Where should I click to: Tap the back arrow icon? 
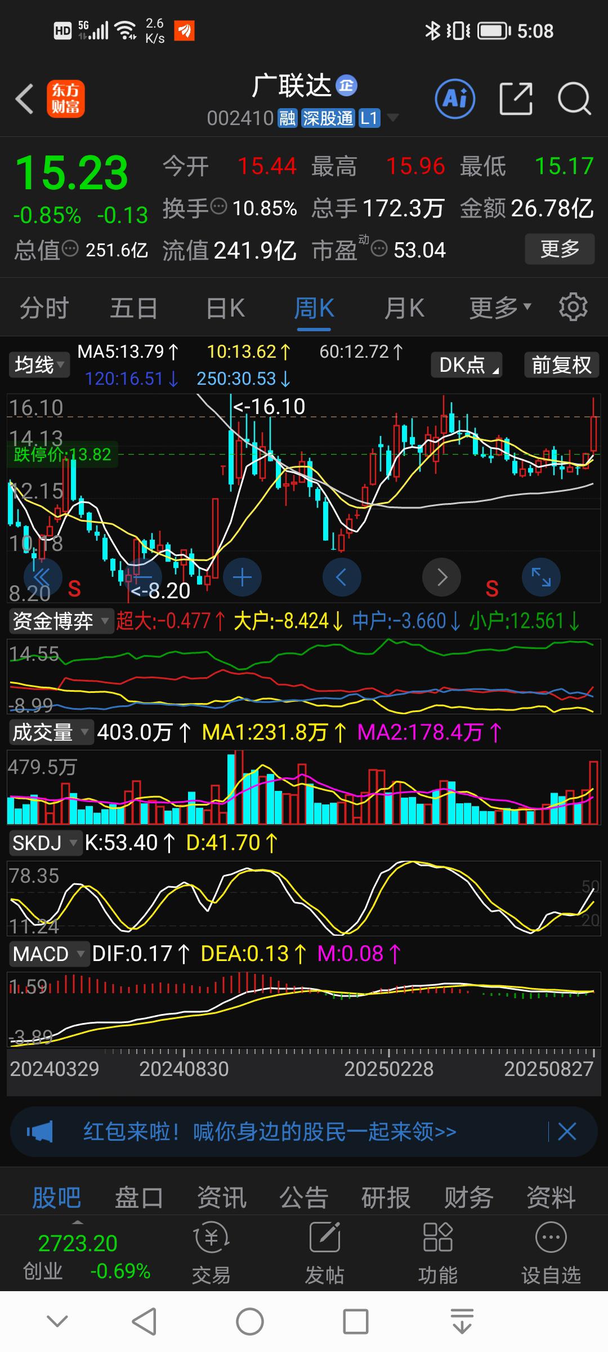[x=25, y=99]
